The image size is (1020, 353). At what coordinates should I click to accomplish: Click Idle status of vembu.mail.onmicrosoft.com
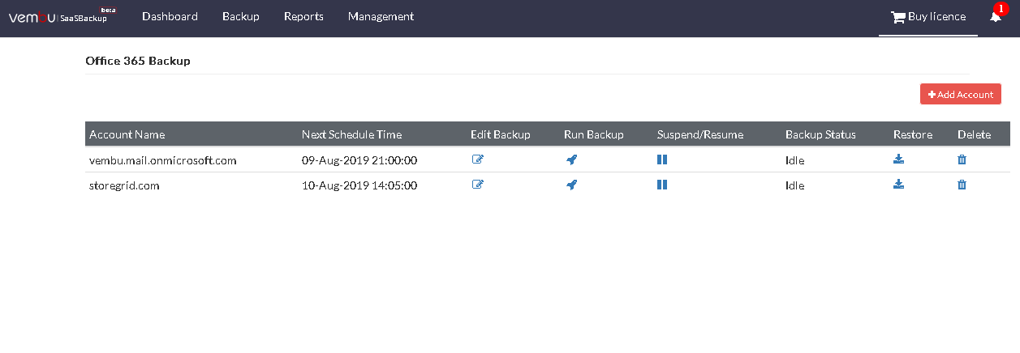coord(794,160)
